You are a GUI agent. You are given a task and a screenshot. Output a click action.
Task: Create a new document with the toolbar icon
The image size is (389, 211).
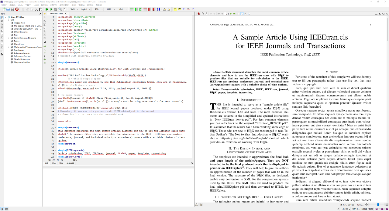4,9
